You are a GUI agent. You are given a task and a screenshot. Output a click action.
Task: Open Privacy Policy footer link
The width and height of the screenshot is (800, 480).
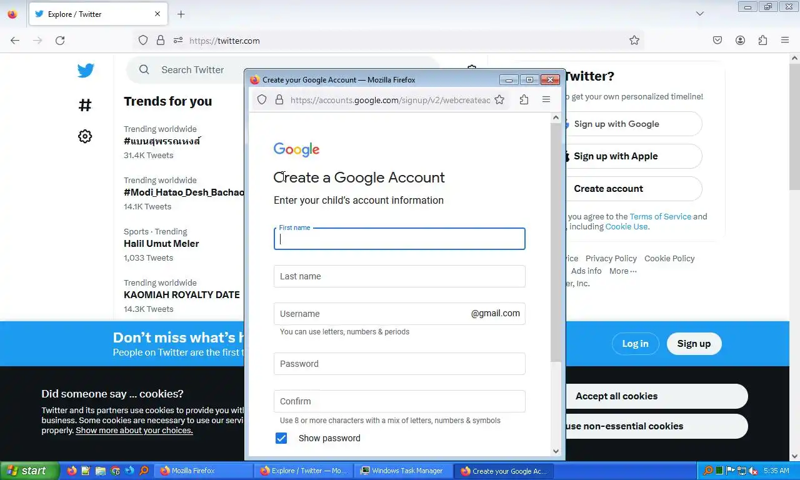pos(611,258)
